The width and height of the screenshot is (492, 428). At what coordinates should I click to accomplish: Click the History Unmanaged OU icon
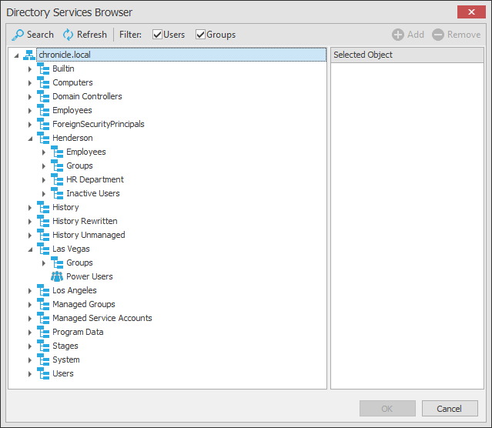click(x=43, y=235)
